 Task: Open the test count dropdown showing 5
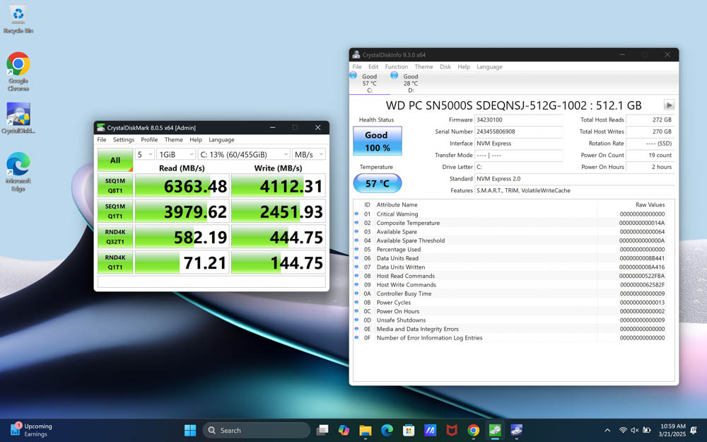click(x=145, y=154)
